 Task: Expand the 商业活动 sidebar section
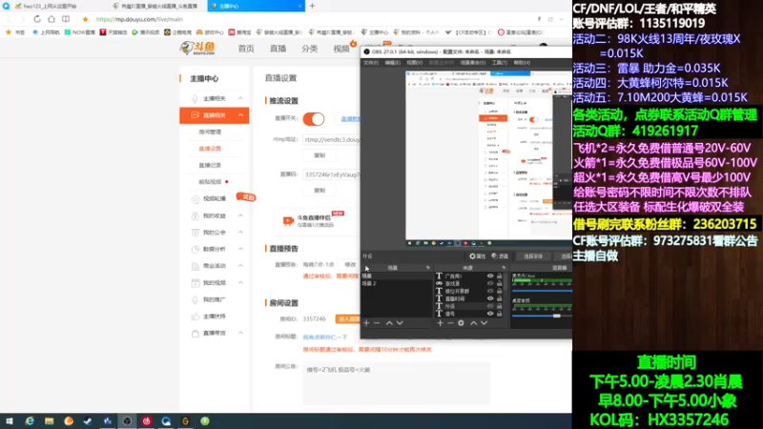[x=240, y=266]
